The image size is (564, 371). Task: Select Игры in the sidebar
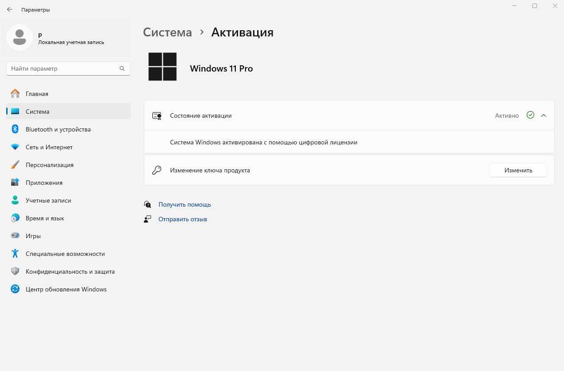[68, 236]
